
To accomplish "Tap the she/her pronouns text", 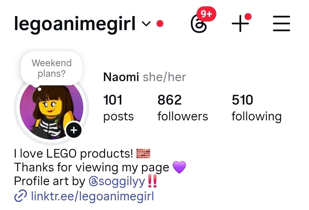I will coord(164,77).
